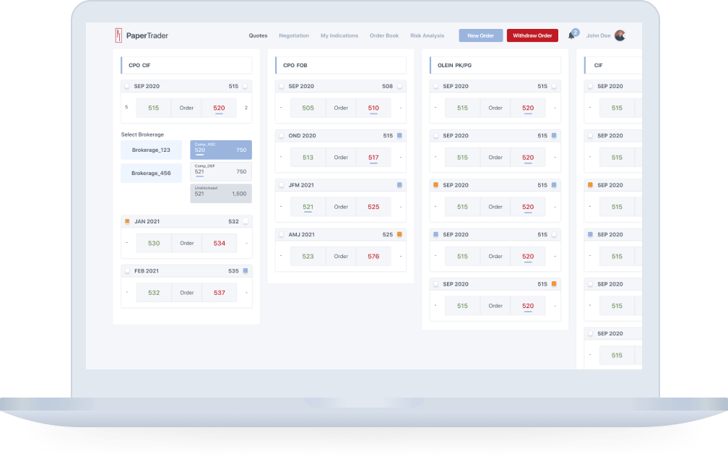This screenshot has width=728, height=459.
Task: Select bid price 521 in JFM 2021
Action: 308,207
